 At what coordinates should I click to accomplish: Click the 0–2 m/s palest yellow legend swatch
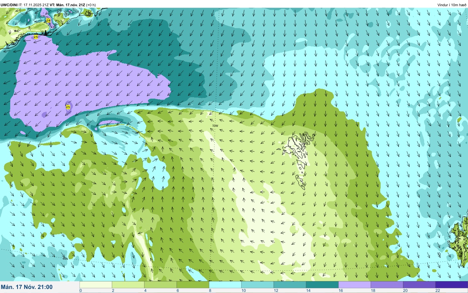point(96,285)
